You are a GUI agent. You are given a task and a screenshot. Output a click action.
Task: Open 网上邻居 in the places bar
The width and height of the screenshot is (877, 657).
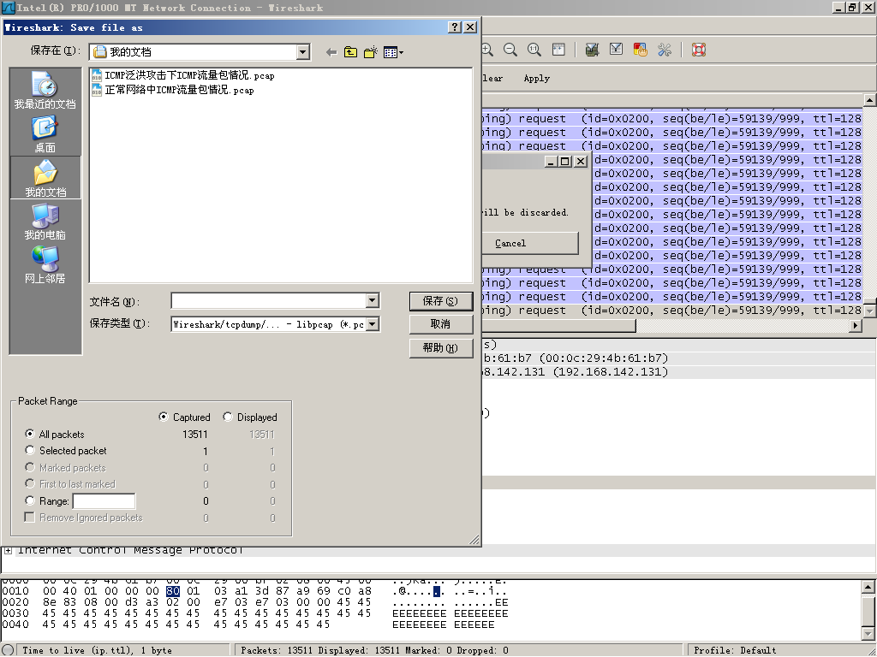point(45,265)
